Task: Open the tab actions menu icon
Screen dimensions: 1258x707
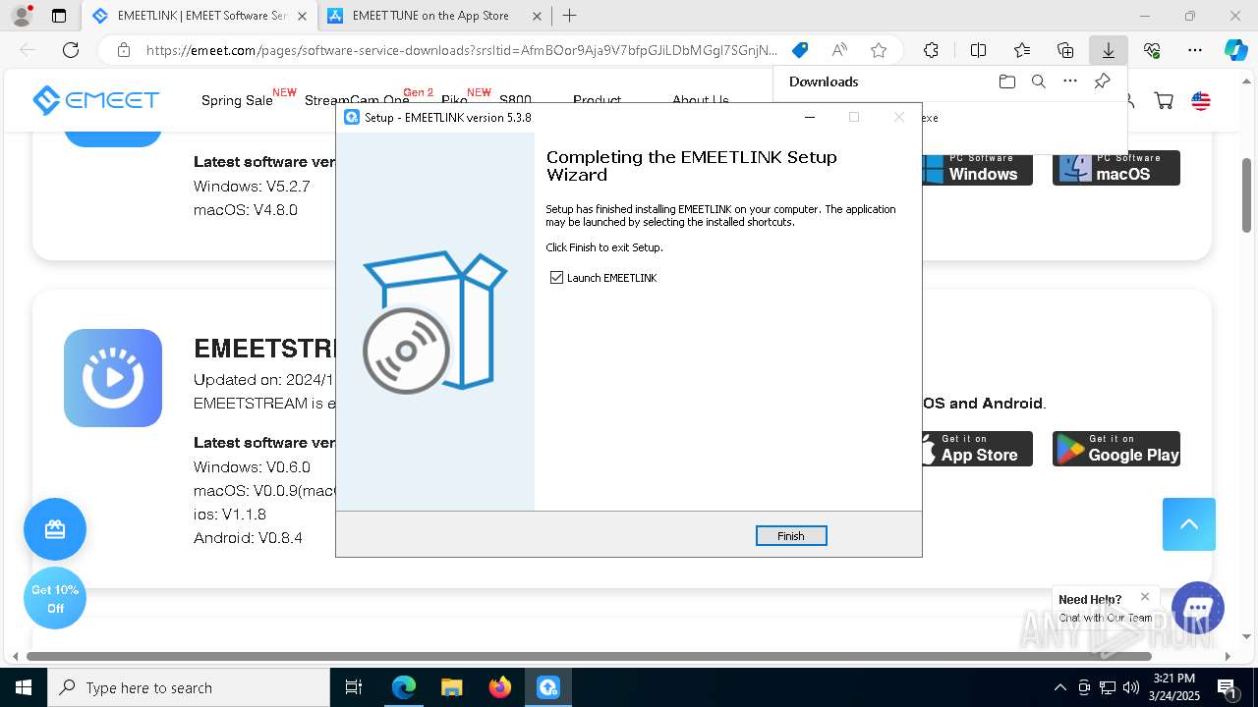Action: (x=59, y=16)
